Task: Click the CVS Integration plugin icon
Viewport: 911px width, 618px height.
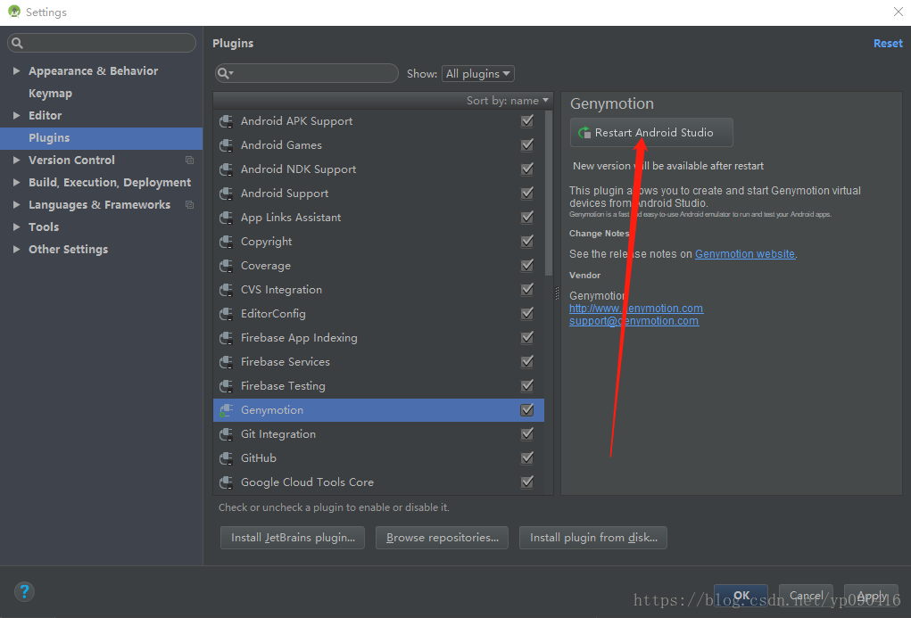Action: (226, 290)
